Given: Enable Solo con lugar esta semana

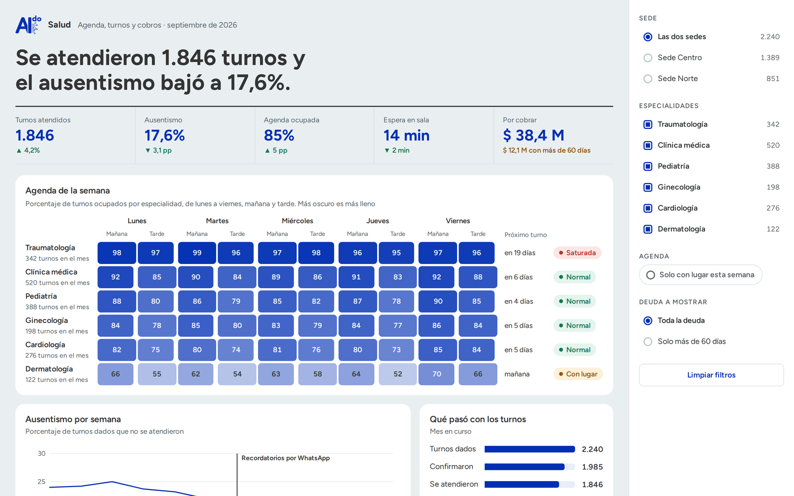Looking at the screenshot, I should 700,275.
